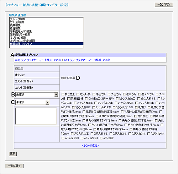Click the <レコード追加> link
The image size is (178, 174).
(x=90, y=146)
